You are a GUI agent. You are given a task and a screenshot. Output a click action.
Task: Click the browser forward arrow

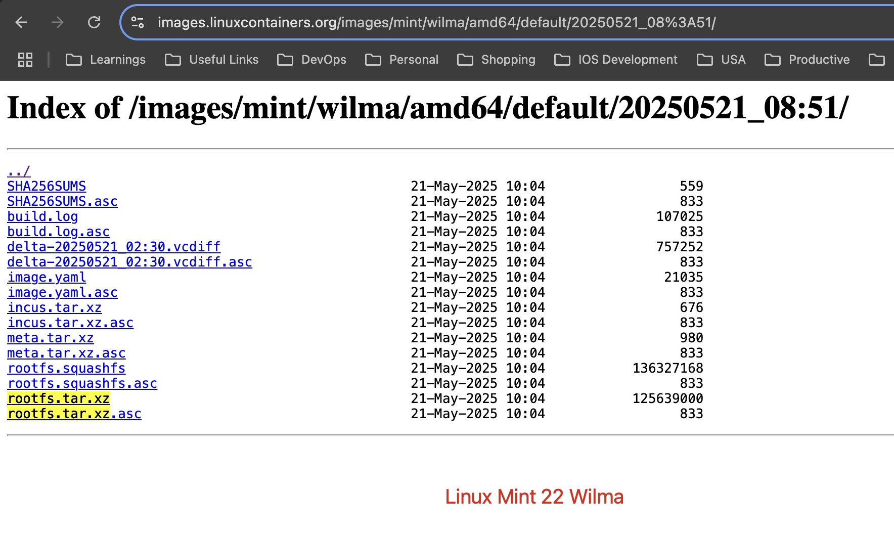pyautogui.click(x=58, y=22)
